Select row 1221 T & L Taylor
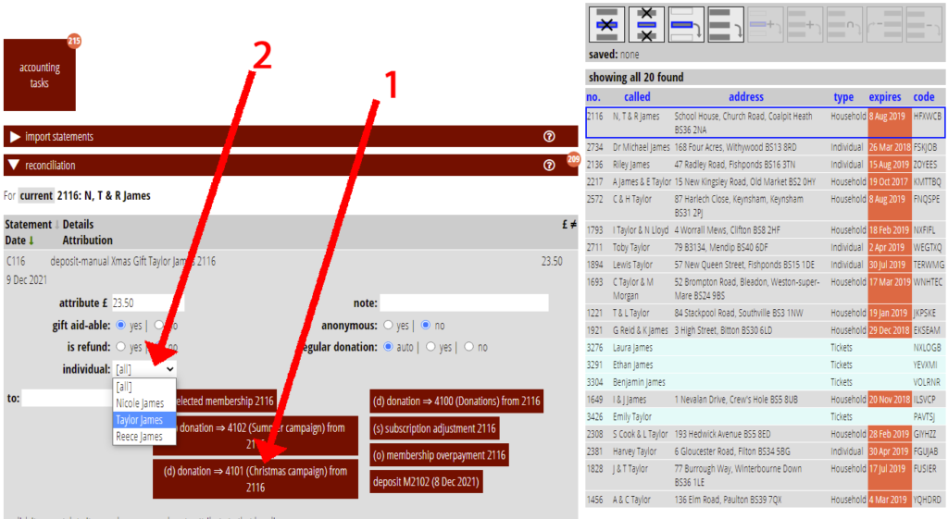The image size is (948, 519). pyautogui.click(x=765, y=313)
